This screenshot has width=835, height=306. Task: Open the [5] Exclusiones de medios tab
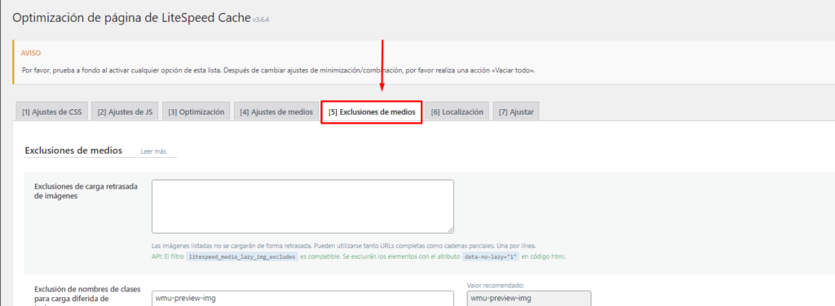pyautogui.click(x=372, y=112)
